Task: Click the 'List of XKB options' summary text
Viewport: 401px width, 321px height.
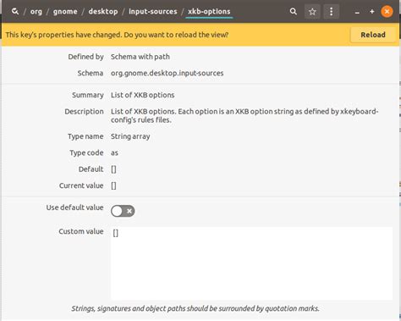Action: 142,95
